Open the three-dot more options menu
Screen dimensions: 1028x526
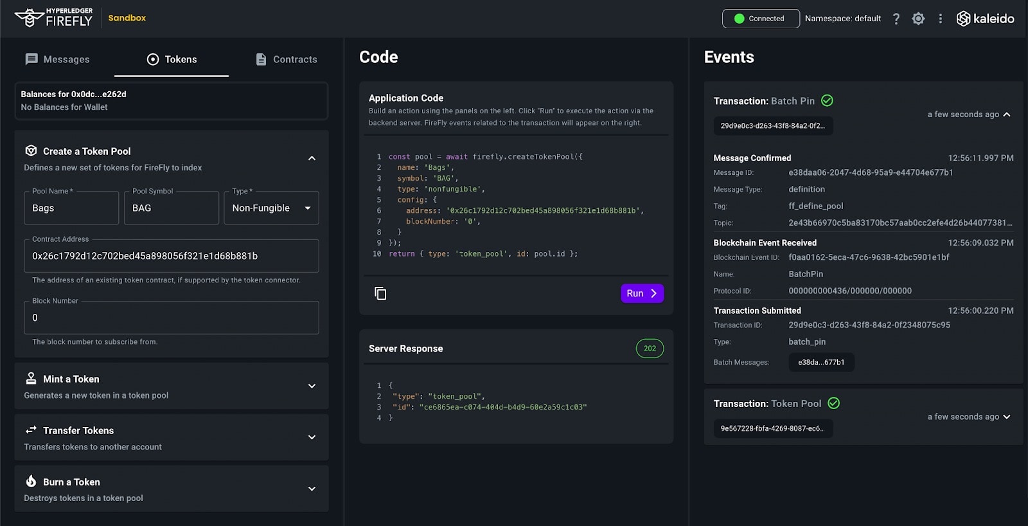point(940,19)
